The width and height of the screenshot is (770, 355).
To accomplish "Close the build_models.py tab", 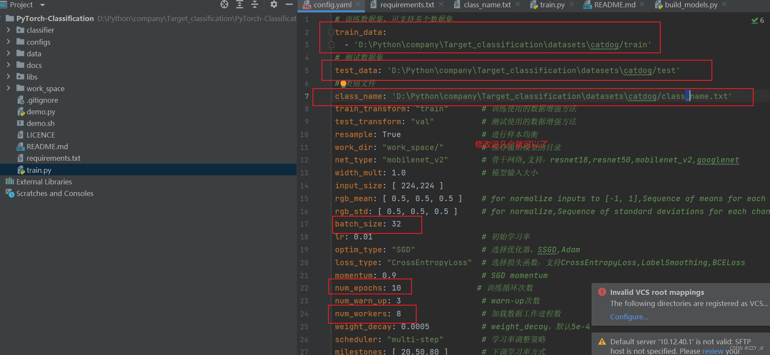I will [x=724, y=4].
